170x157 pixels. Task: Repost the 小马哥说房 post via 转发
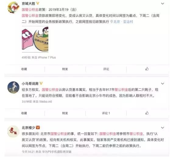pos(65,113)
